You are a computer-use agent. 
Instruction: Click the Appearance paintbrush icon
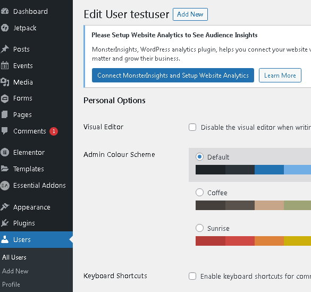[x=5, y=207]
